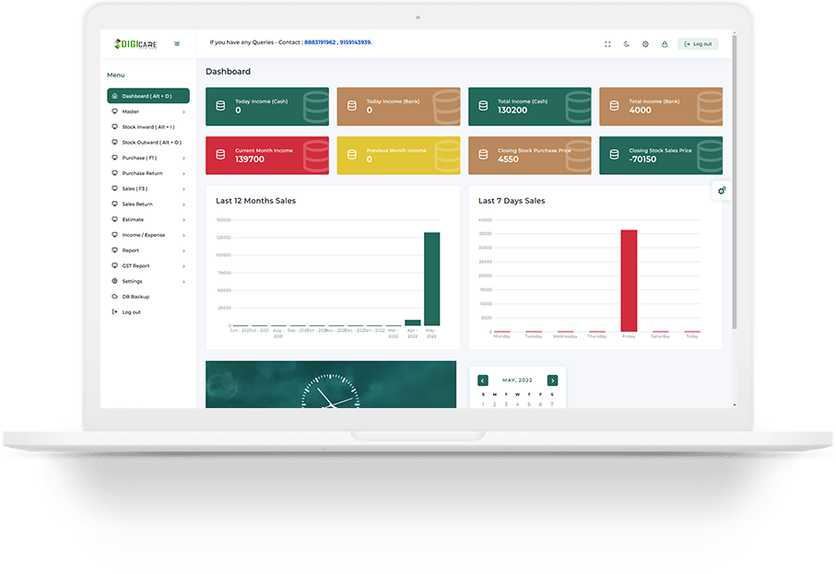Open Stock Inward ( Alt + I ) menu item
This screenshot has height=574, width=836.
point(147,127)
